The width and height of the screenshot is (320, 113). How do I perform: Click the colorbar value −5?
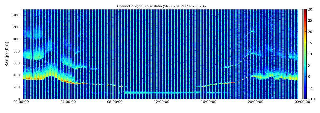coord(310,88)
